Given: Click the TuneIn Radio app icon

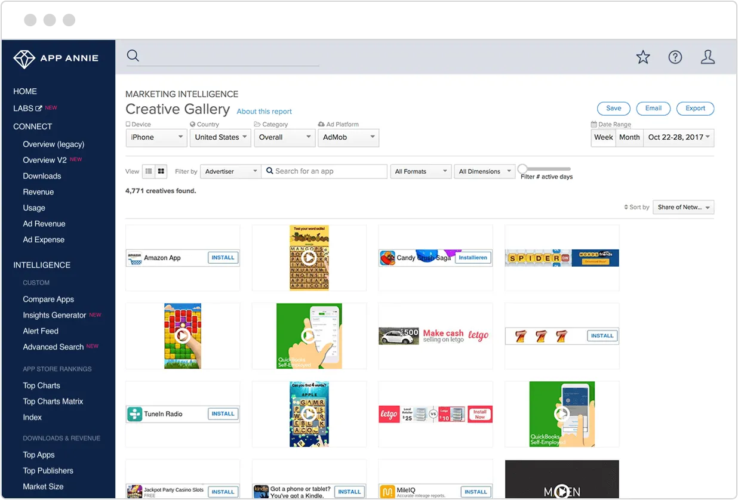Looking at the screenshot, I should [135, 414].
